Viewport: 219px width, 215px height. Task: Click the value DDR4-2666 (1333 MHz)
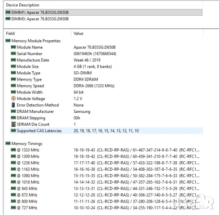click(x=94, y=86)
